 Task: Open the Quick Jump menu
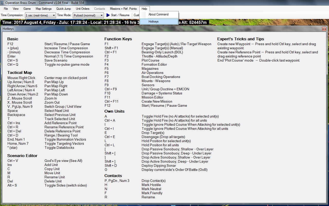click(63, 9)
